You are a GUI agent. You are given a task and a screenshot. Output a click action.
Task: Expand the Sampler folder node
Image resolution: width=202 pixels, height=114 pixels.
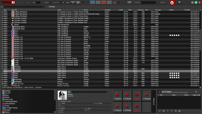pos(2,110)
